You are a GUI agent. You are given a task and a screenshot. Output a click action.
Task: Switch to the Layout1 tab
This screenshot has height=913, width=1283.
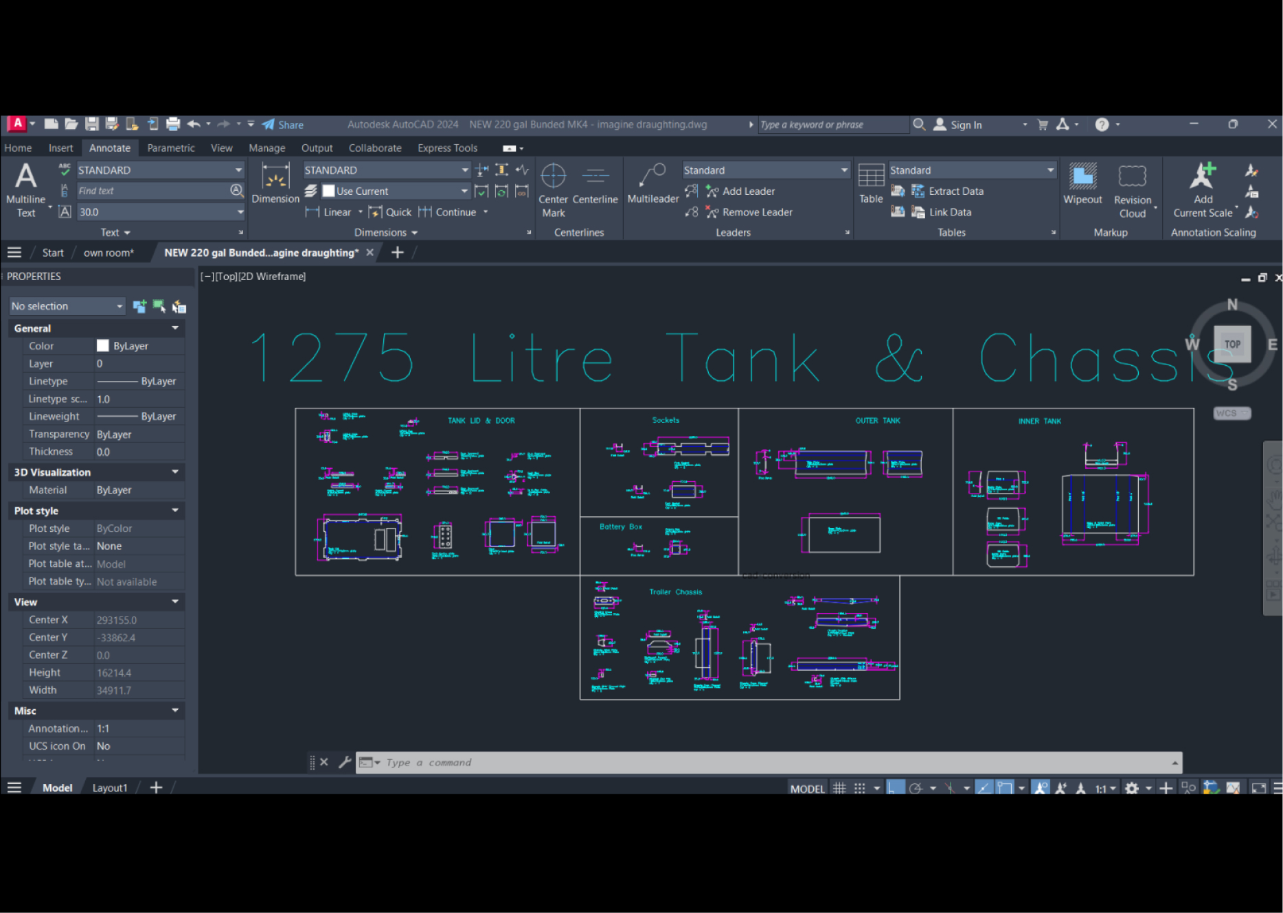click(x=110, y=788)
